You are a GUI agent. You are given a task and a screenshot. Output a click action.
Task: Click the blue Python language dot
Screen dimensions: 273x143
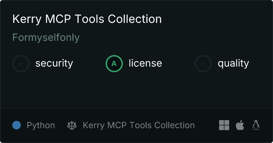pyautogui.click(x=17, y=125)
